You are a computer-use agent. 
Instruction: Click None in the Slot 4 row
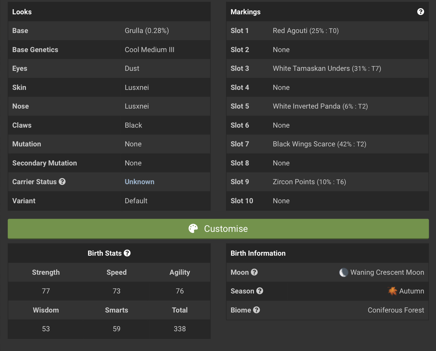coord(281,87)
